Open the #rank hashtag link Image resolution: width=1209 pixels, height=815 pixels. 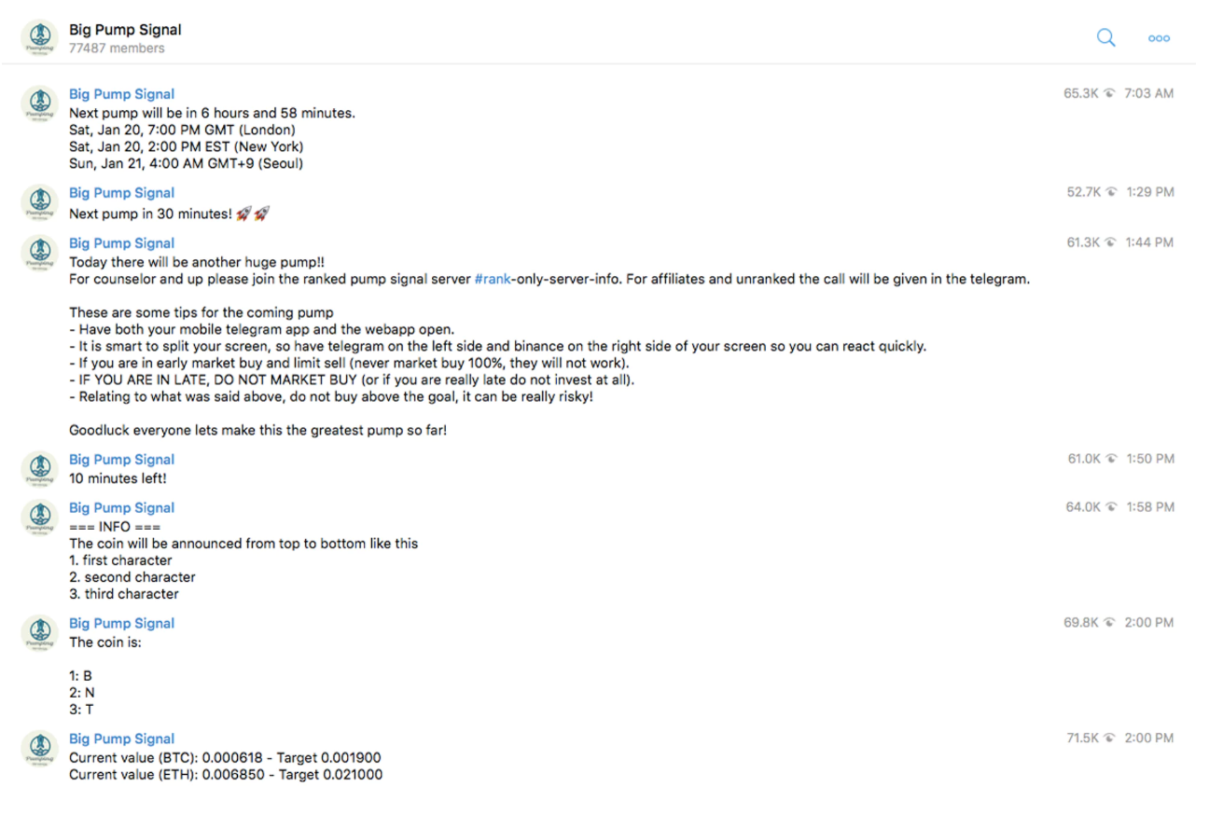(492, 279)
